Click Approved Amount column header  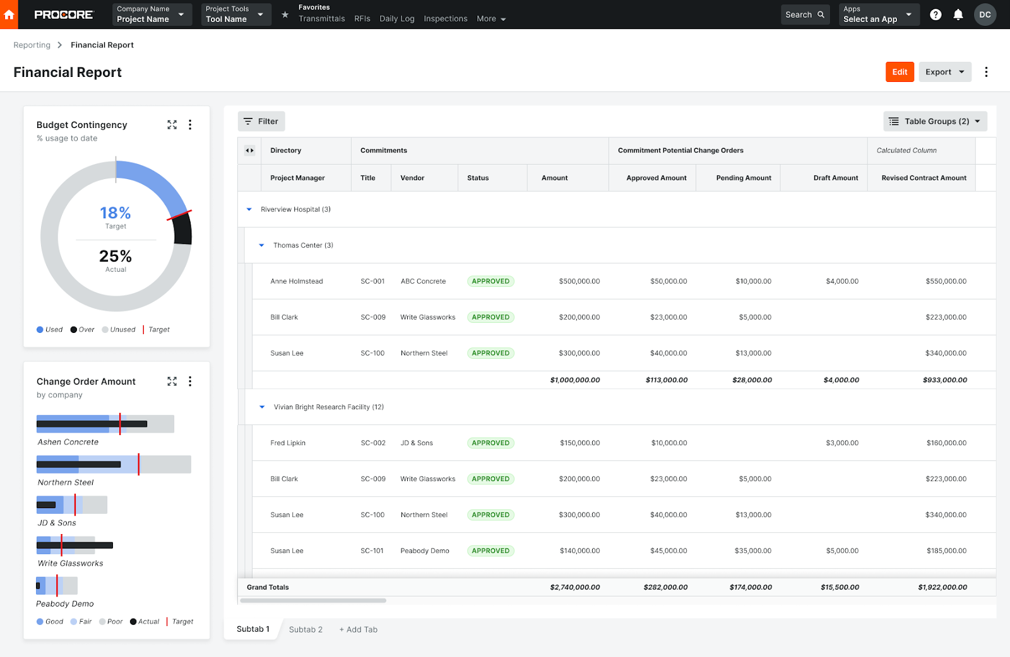653,178
